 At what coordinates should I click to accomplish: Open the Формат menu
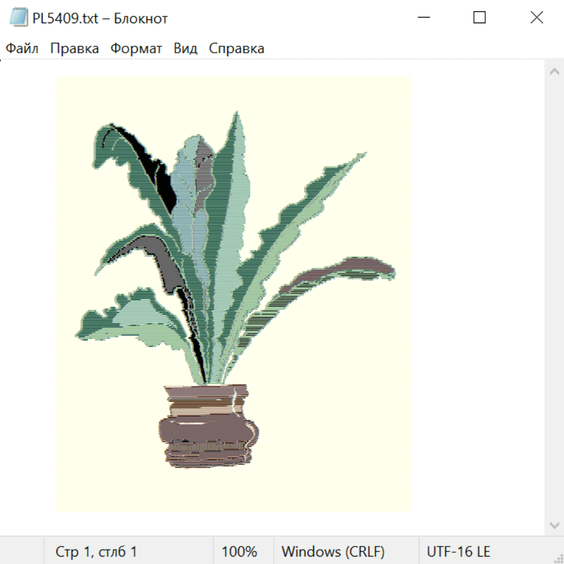136,48
